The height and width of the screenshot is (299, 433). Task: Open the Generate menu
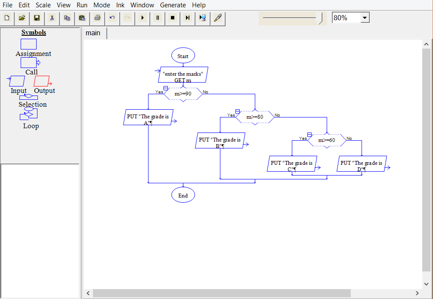(173, 5)
